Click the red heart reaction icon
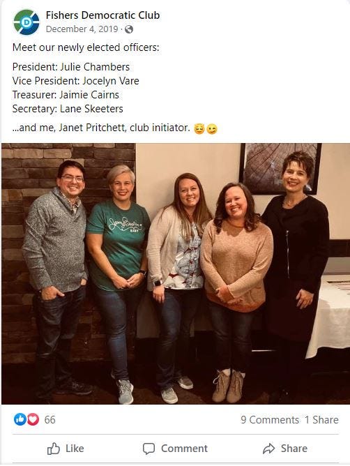 (x=33, y=419)
